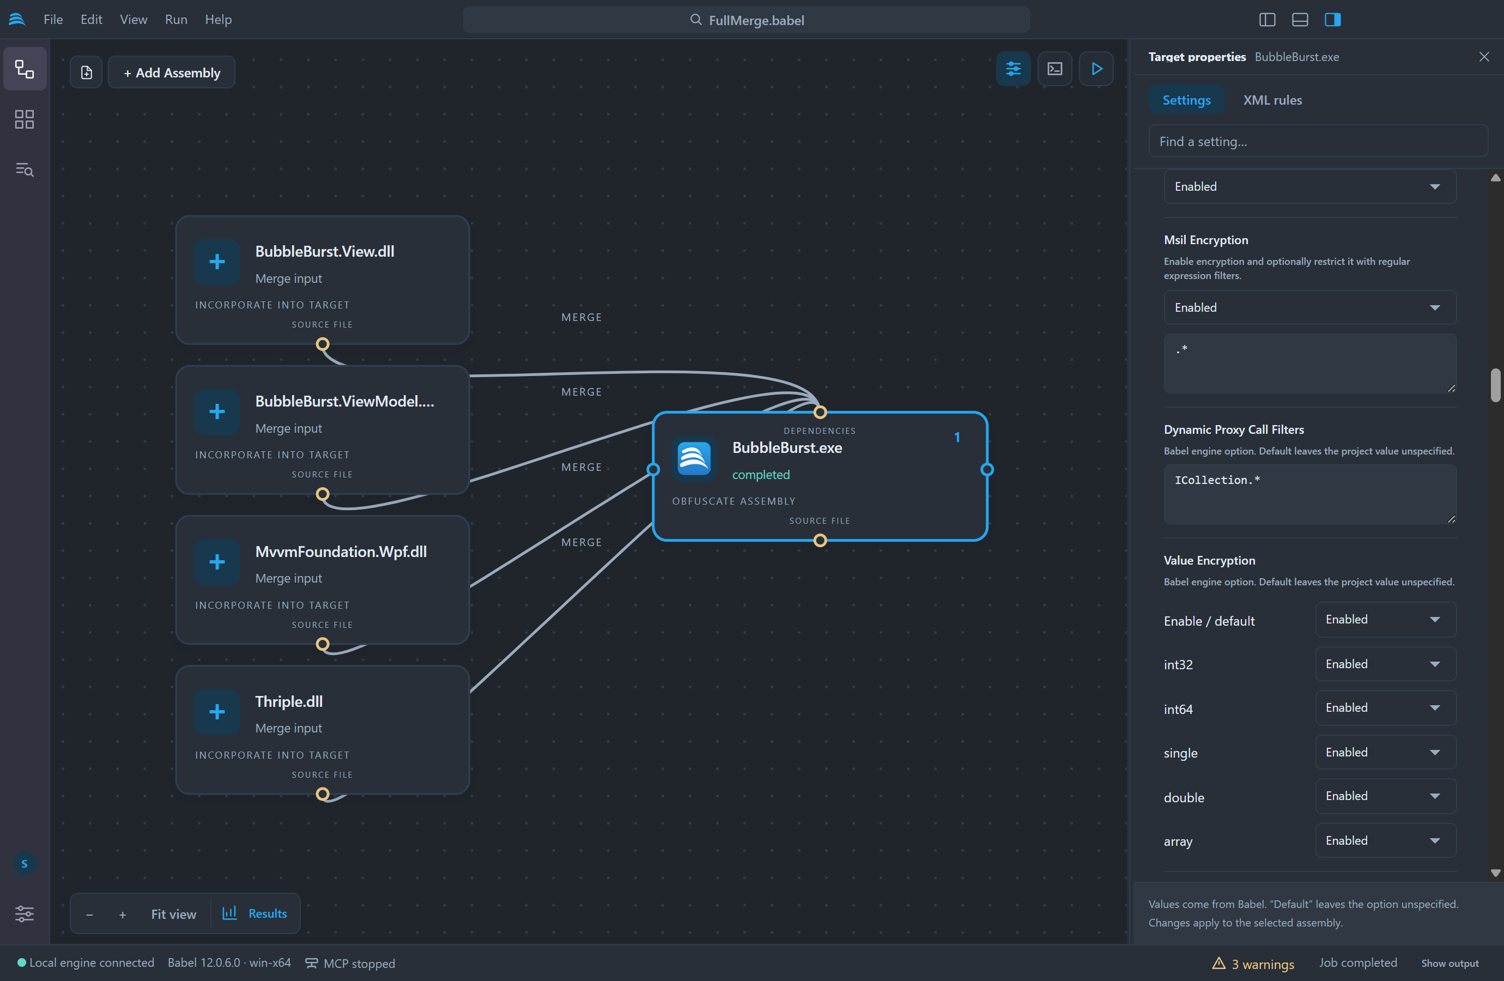
Task: Click the FullMerge.babel search bar
Action: click(747, 20)
